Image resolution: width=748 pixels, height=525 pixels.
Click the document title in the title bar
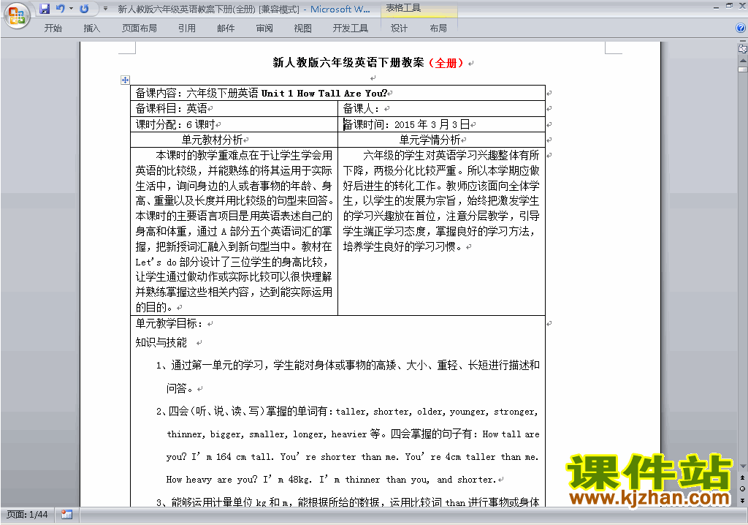tap(244, 9)
